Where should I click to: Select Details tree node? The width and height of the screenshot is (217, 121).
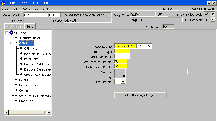click(x=23, y=80)
